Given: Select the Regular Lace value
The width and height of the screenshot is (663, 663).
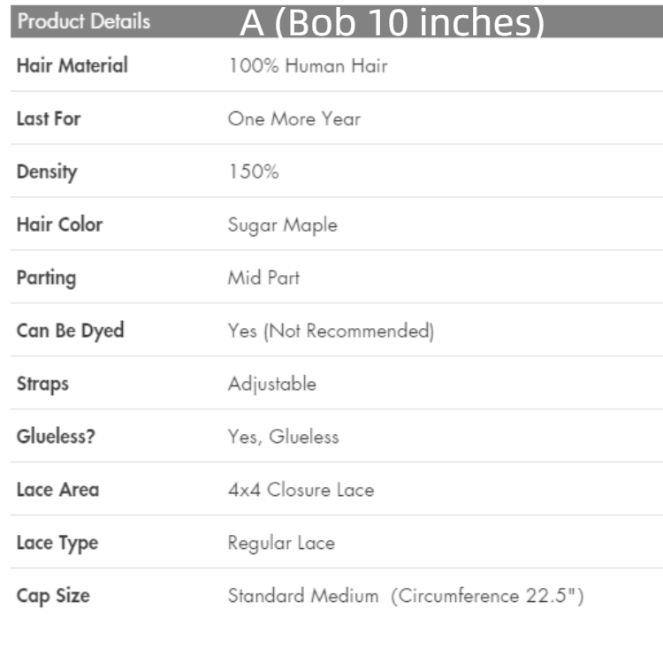Looking at the screenshot, I should 281,543.
